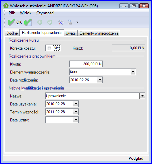Click the Nabyte kwalifikacje i uprawnienia header
Image resolution: width=152 pixels, height=164 pixels.
point(36,88)
